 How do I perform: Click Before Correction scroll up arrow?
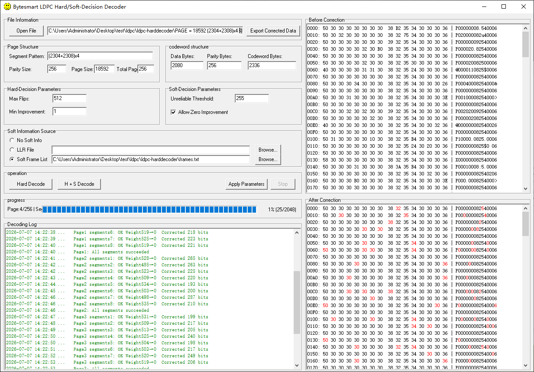526,28
